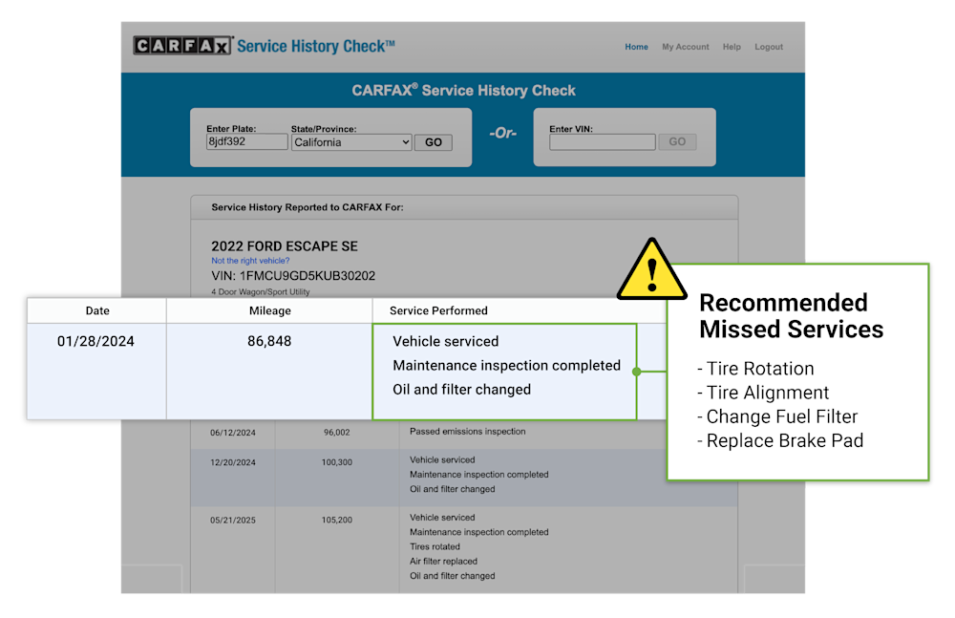Select the VIN 1FMCU9GD5KUB30202 text
955x618 pixels.
[x=293, y=276]
